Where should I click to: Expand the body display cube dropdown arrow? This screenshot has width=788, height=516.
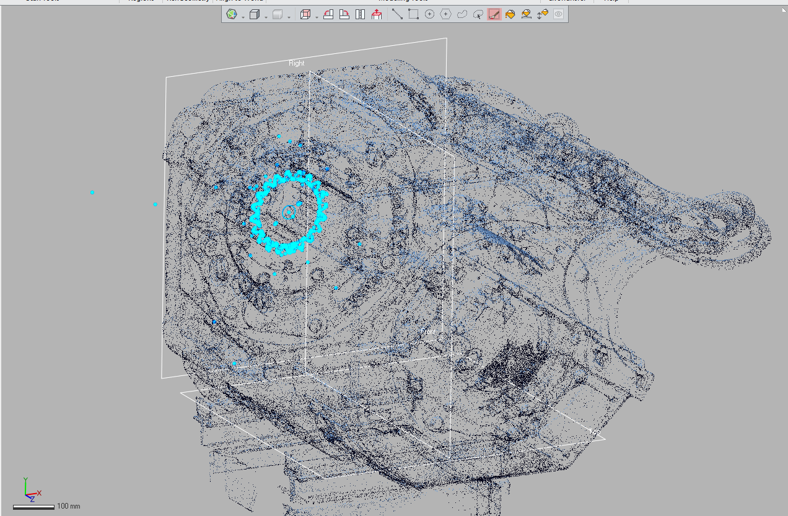coord(266,17)
